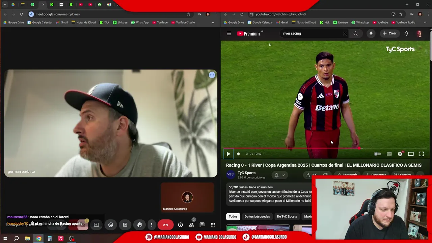Toggle YouTube subtitles button
The image size is (432, 243).
tap(389, 154)
